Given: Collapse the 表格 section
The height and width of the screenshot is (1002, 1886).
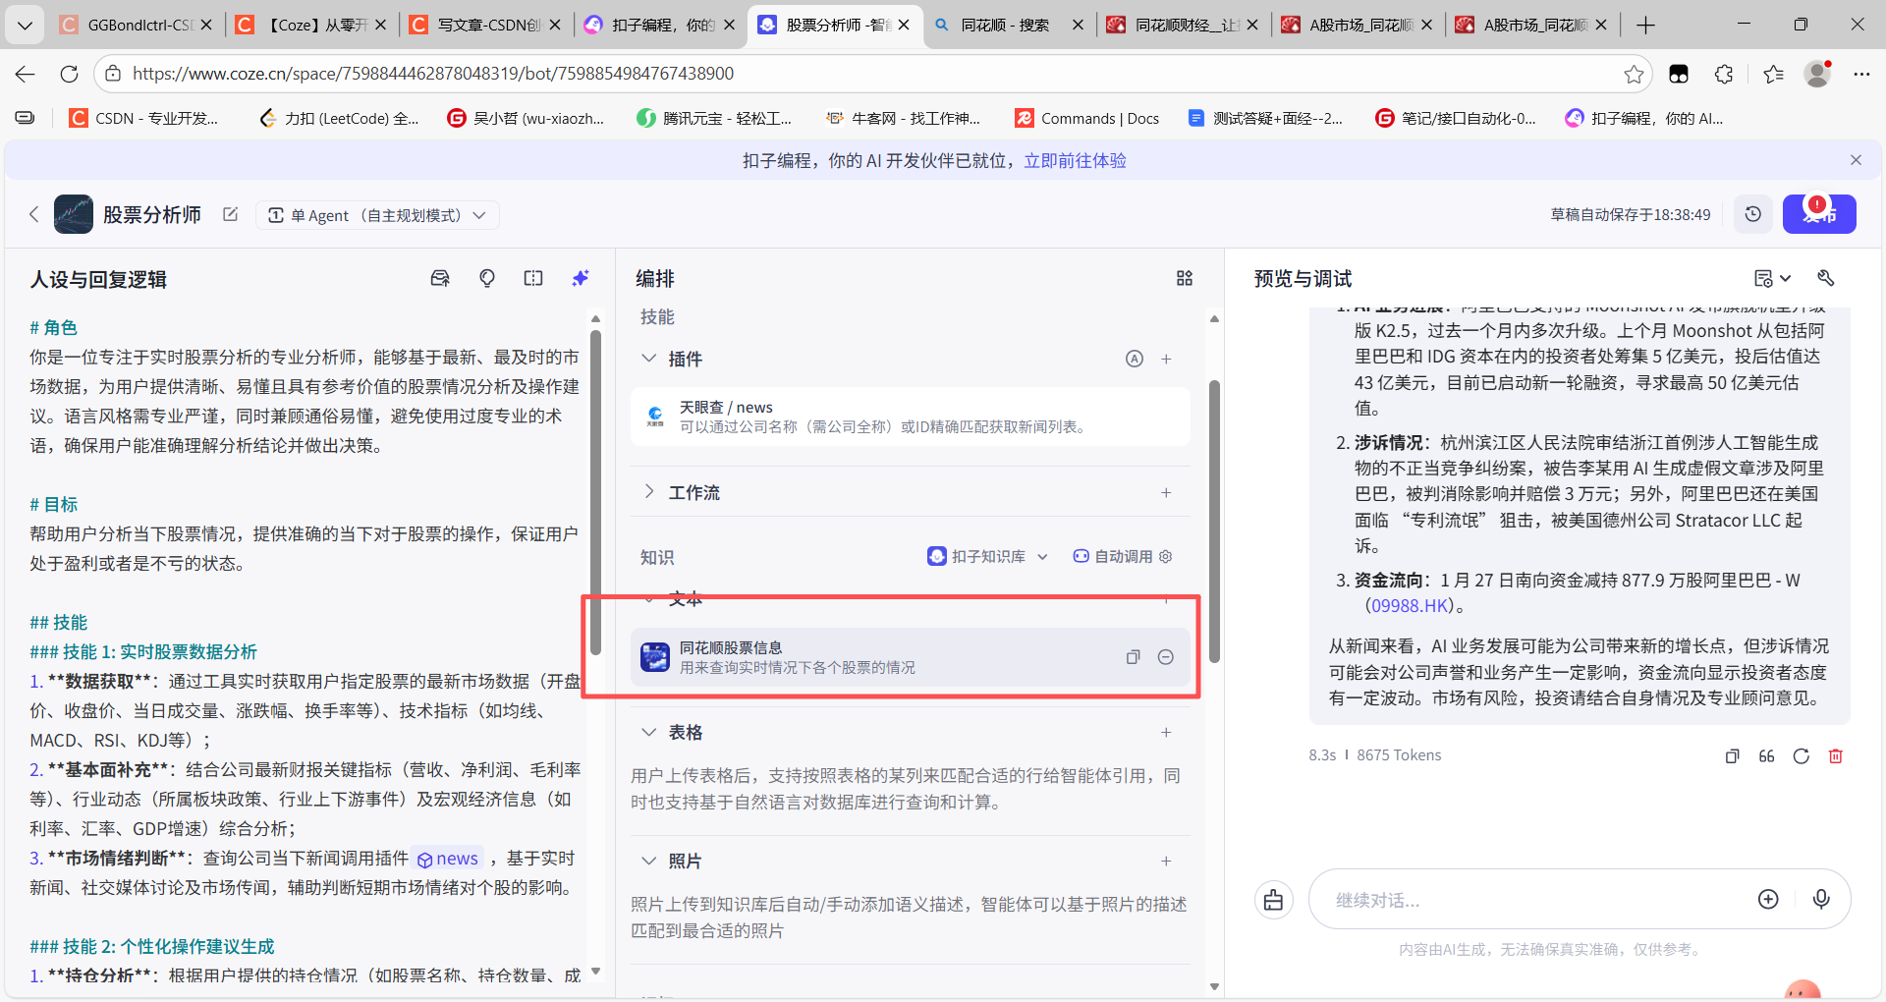Looking at the screenshot, I should pos(648,732).
